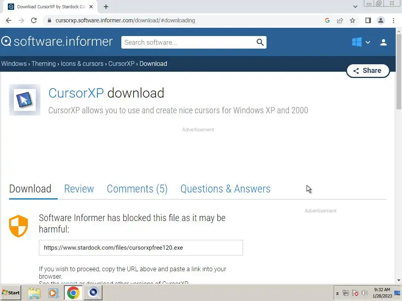Open the tab search chevron in title bar
The height and width of the screenshot is (301, 402).
[x=355, y=7]
